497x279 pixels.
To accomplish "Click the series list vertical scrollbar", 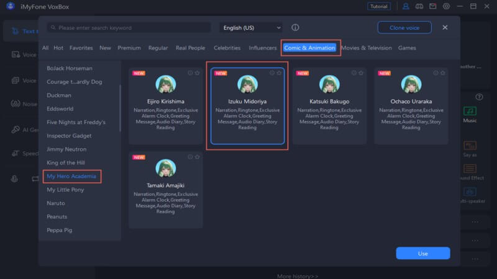I will pos(120,107).
